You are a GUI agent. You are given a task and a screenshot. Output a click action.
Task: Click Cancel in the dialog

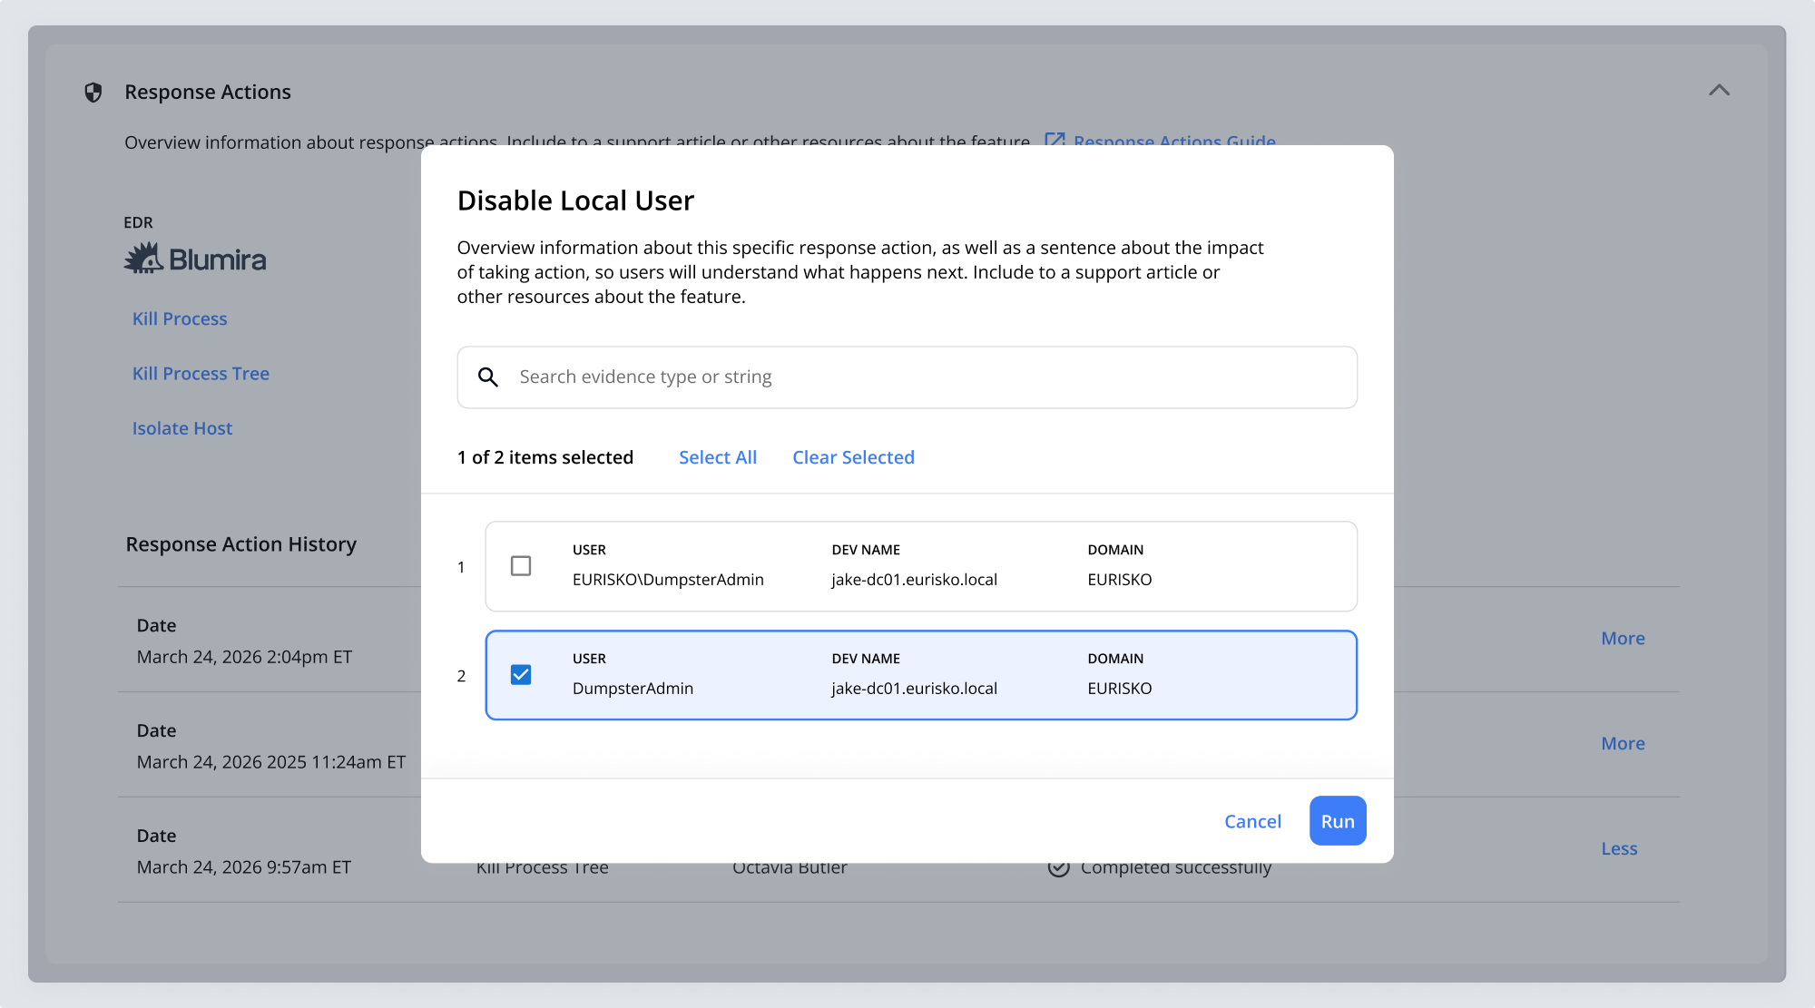click(x=1252, y=821)
